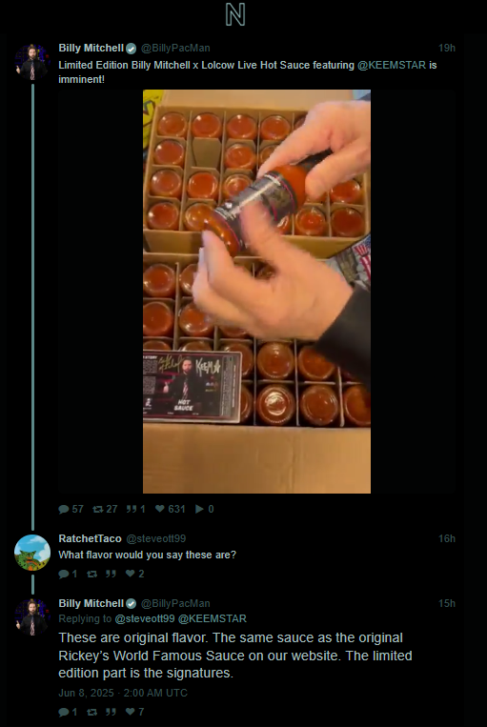Click the heart icon showing 7 likes
This screenshot has width=487, height=727.
pyautogui.click(x=131, y=712)
